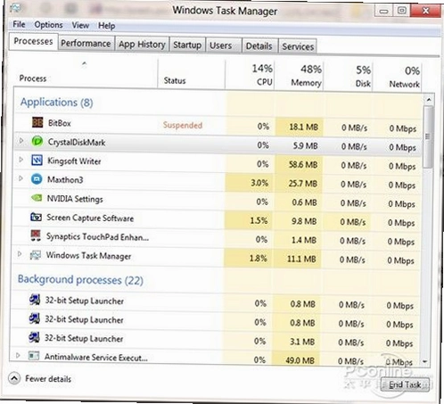This screenshot has height=404, width=444.
Task: Click the BitBox application icon
Action: 37,122
